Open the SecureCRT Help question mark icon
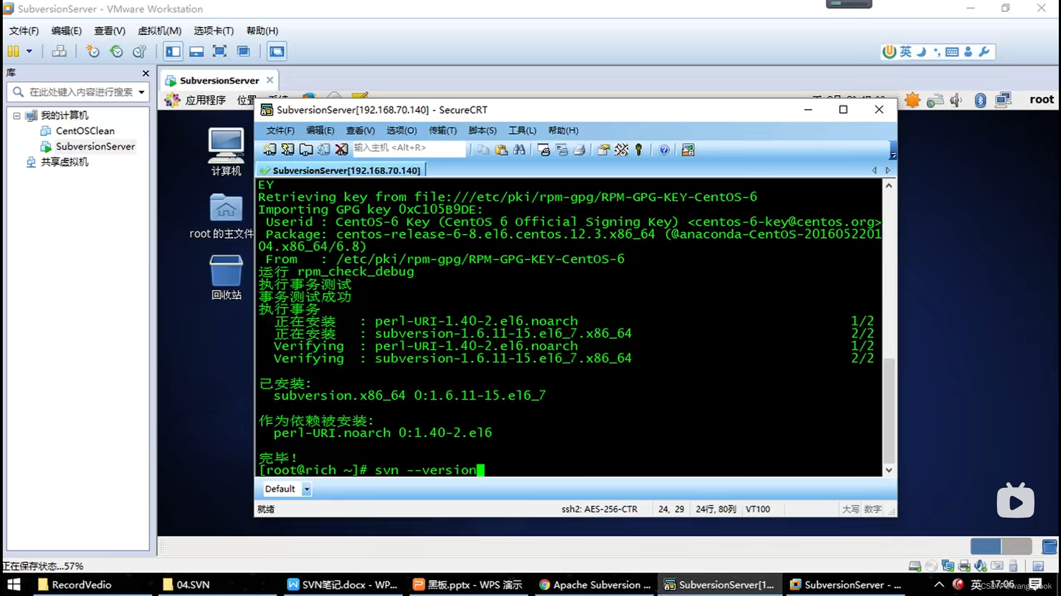 point(664,150)
